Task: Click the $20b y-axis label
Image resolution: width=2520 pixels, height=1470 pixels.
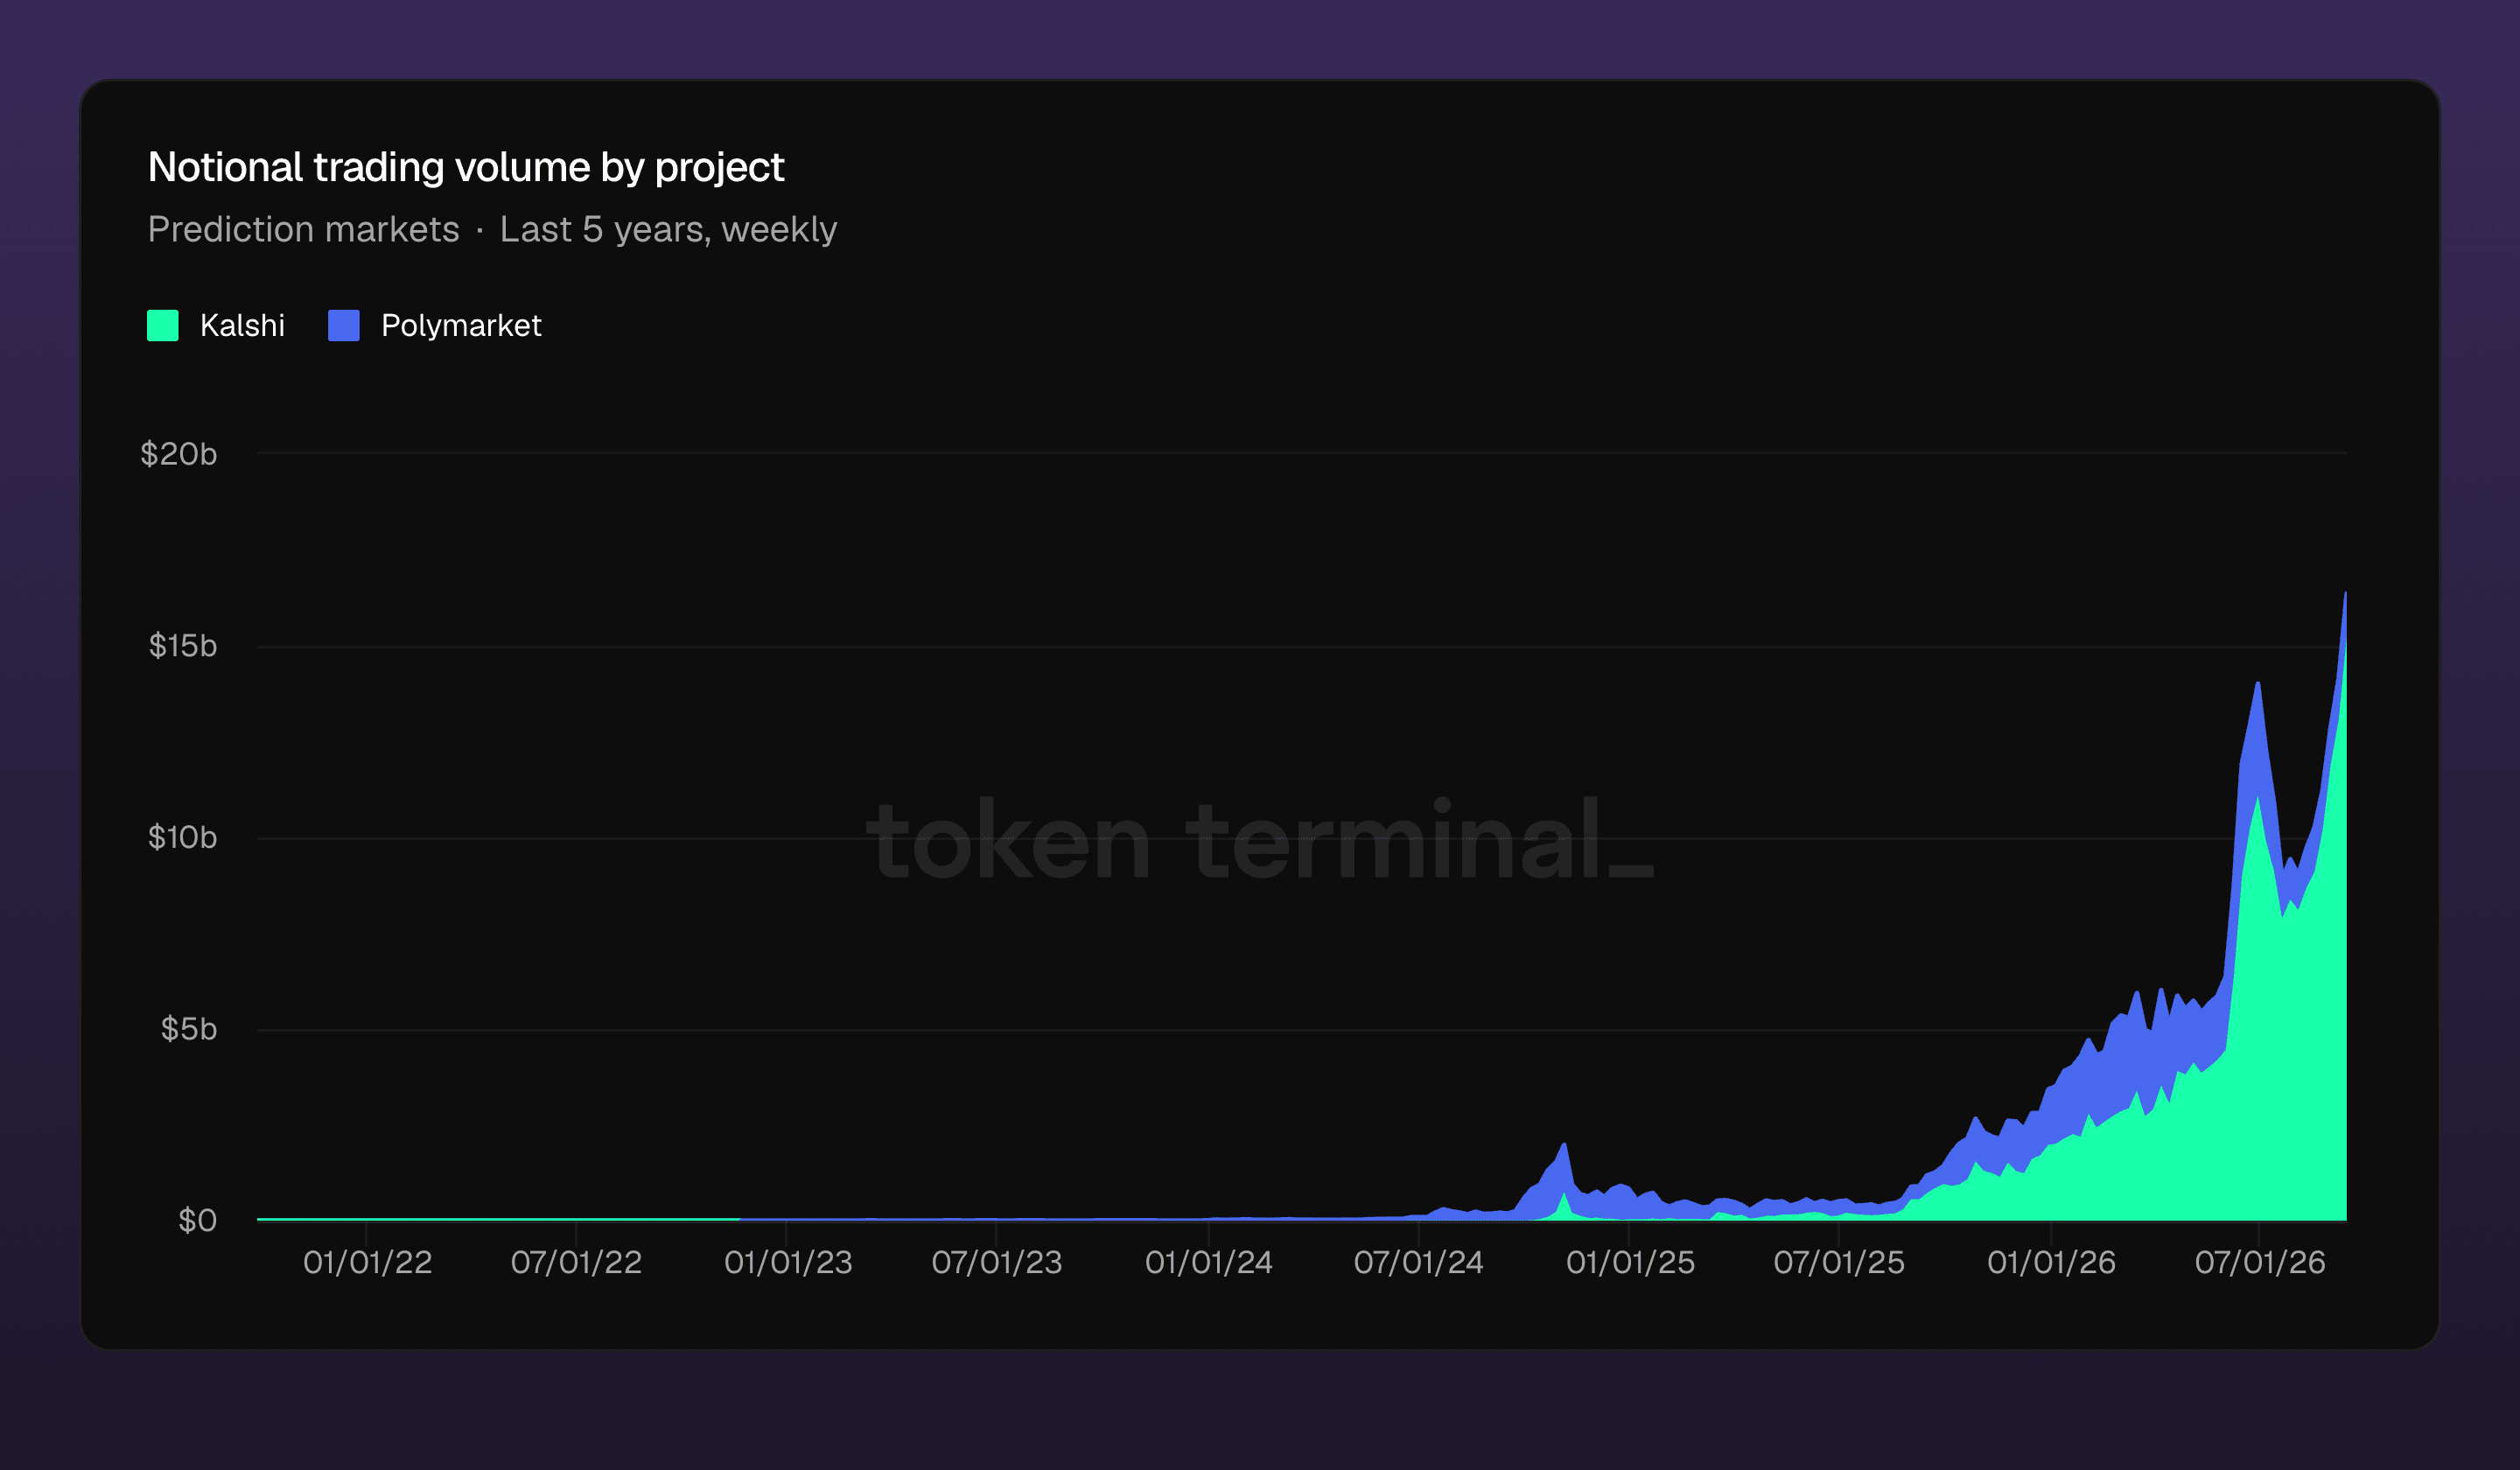Action: pos(179,454)
